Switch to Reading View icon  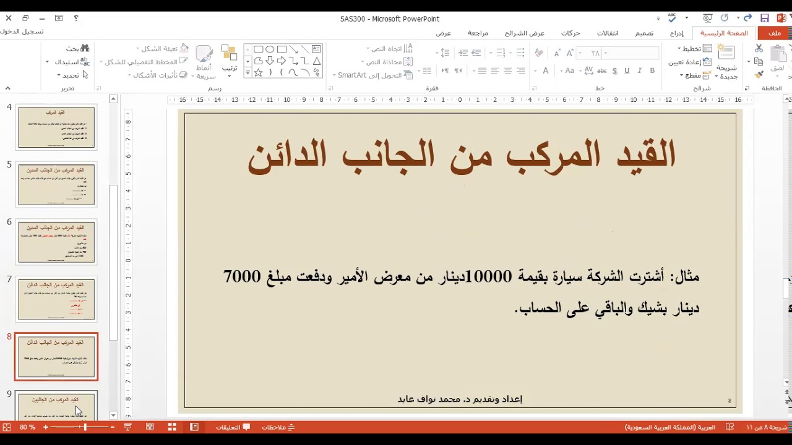[150, 427]
